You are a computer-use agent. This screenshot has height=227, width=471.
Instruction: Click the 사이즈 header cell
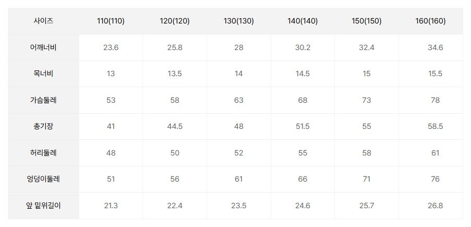[44, 21]
